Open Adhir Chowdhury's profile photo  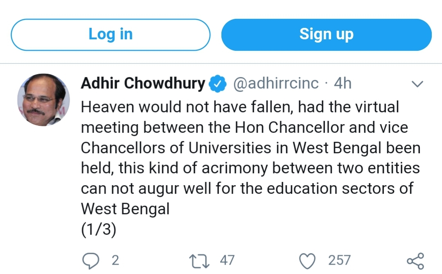pos(43,100)
